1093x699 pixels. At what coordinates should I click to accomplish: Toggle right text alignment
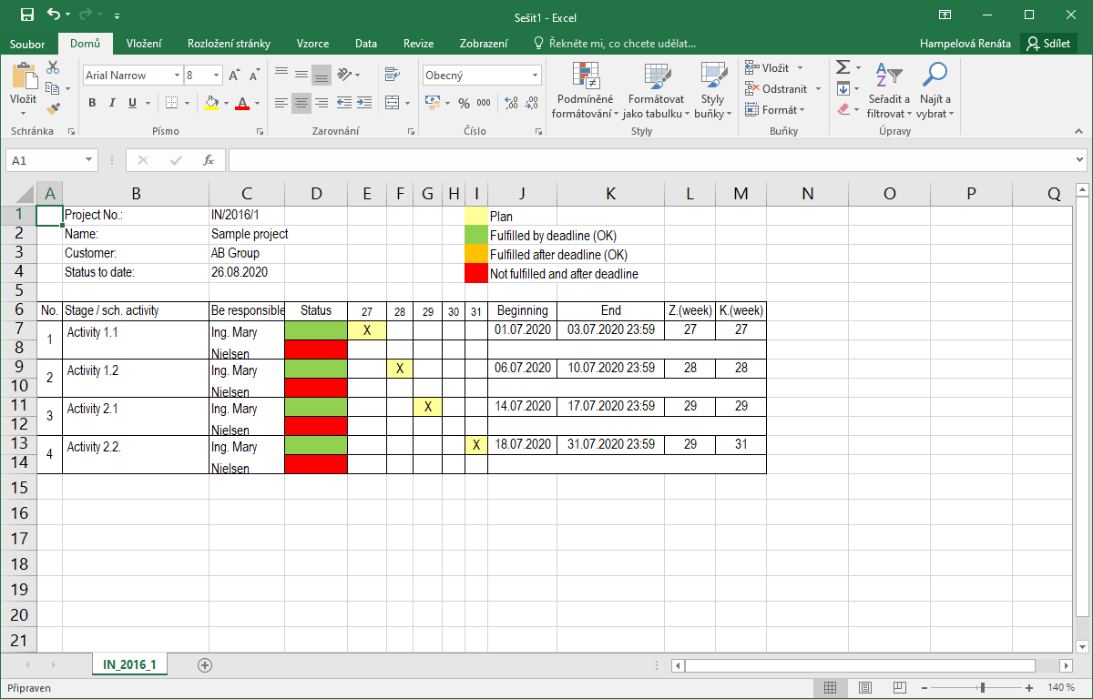point(321,103)
